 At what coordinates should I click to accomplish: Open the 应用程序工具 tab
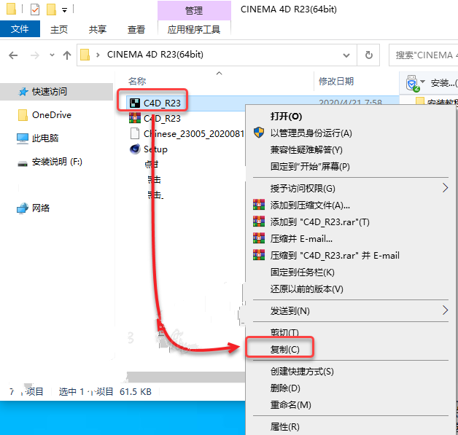pos(194,29)
